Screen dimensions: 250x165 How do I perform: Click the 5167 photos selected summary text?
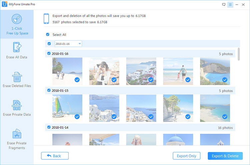click(80, 22)
